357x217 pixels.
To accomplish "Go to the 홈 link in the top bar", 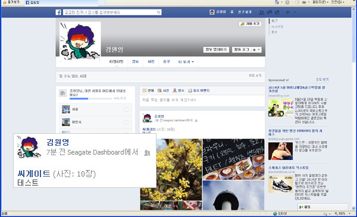I will pos(232,12).
